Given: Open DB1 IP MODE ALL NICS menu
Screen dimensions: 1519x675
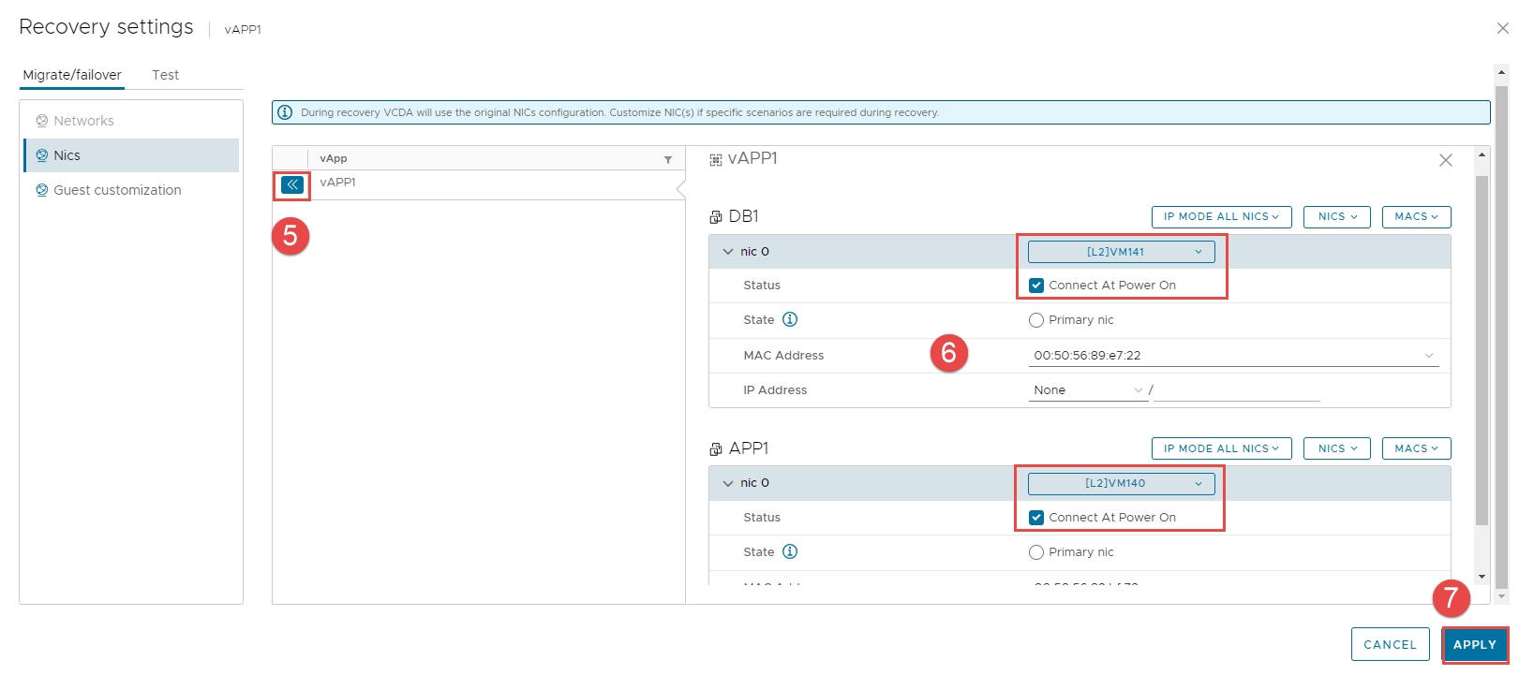Looking at the screenshot, I should click(1221, 217).
